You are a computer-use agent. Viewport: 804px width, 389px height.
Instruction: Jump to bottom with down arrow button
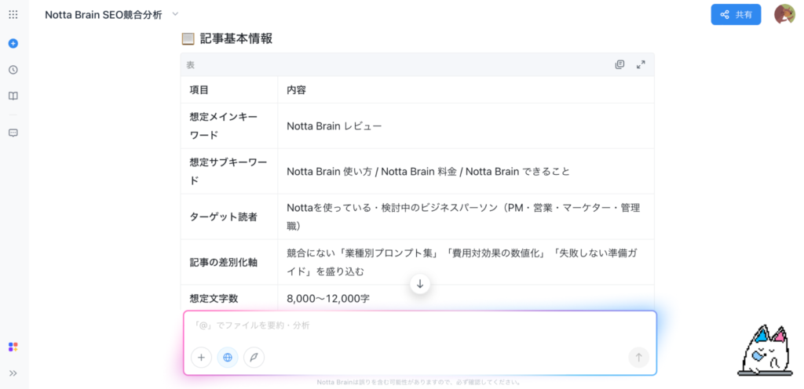coord(420,284)
